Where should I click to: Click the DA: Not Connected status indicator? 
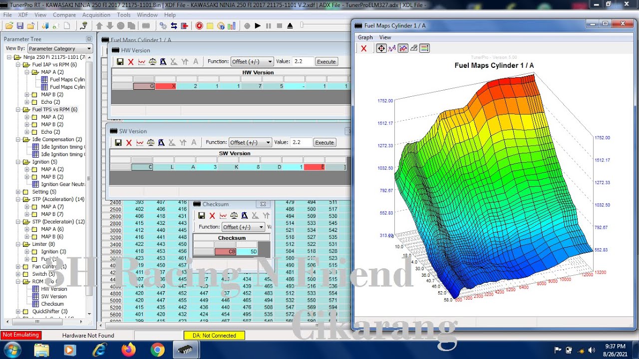tap(214, 336)
